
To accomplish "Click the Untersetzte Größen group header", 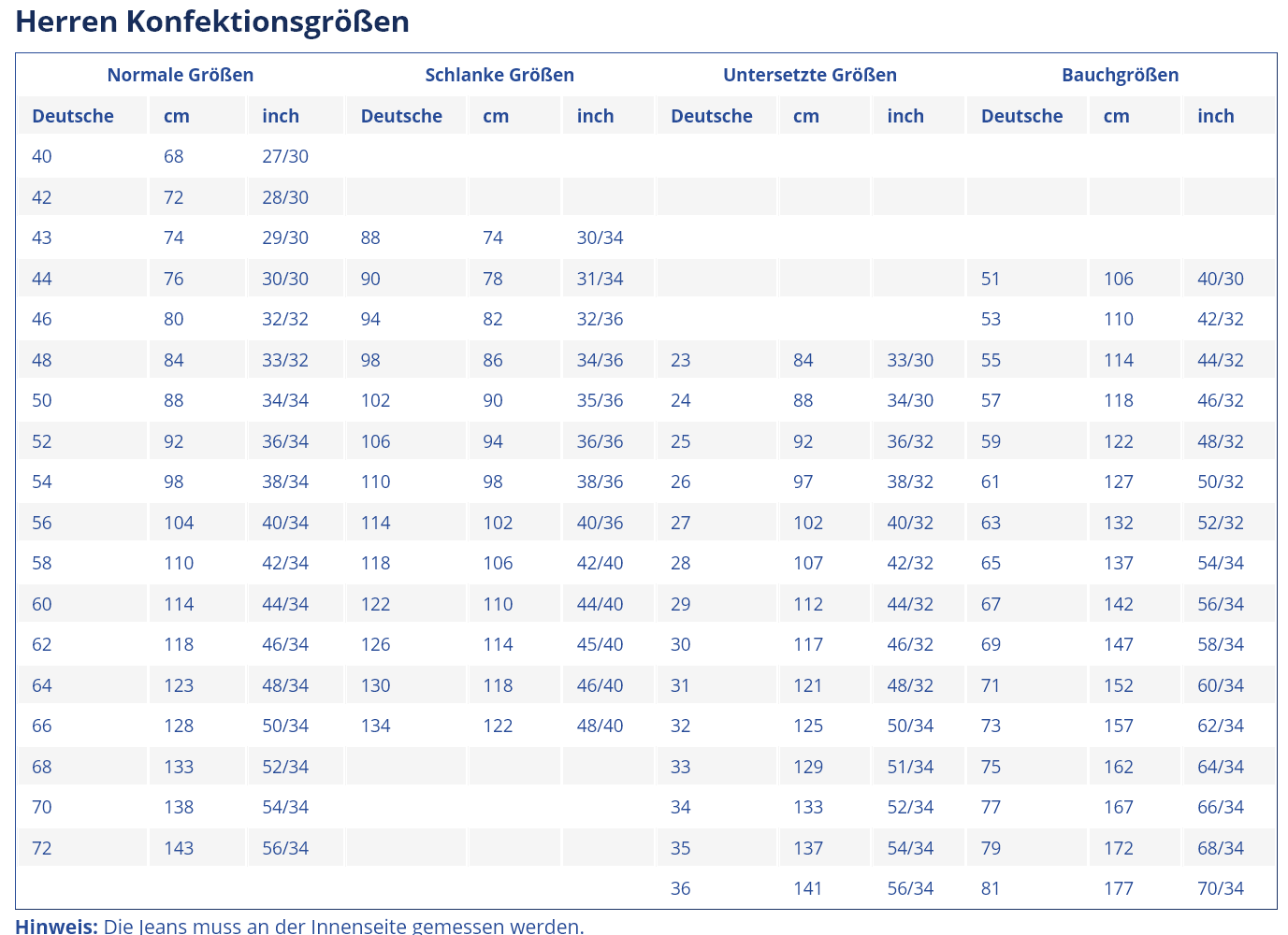I will pos(809,75).
